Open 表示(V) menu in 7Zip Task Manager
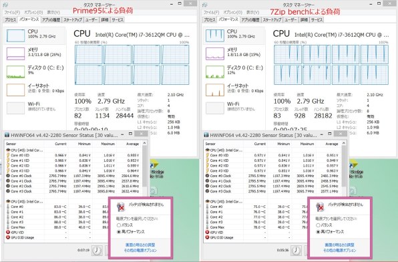The image size is (398, 262). (252, 12)
